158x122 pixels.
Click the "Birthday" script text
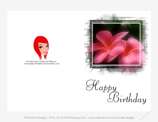tap(127, 98)
